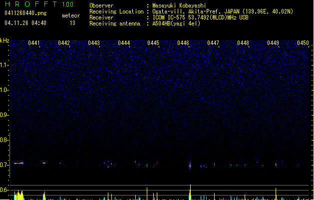Click the 0447 time marker
314x200 pixels.
(213, 43)
